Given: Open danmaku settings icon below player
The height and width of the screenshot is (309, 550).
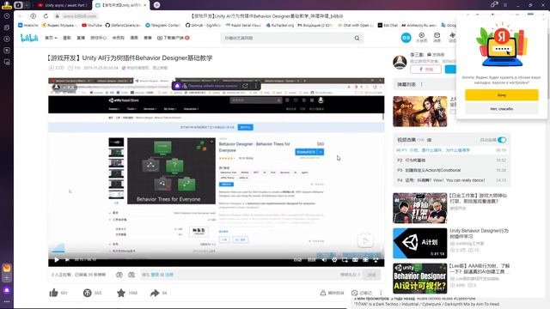Looking at the screenshot, I should coord(131,275).
